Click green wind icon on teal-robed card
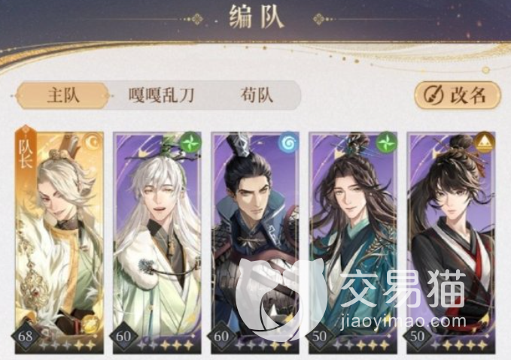511x360 pixels. pyautogui.click(x=386, y=142)
